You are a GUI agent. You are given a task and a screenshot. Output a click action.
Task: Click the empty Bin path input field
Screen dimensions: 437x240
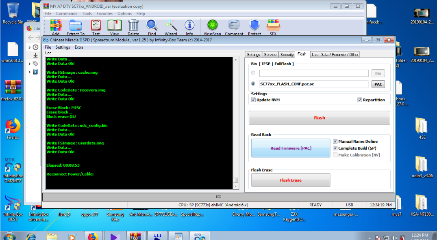point(314,73)
